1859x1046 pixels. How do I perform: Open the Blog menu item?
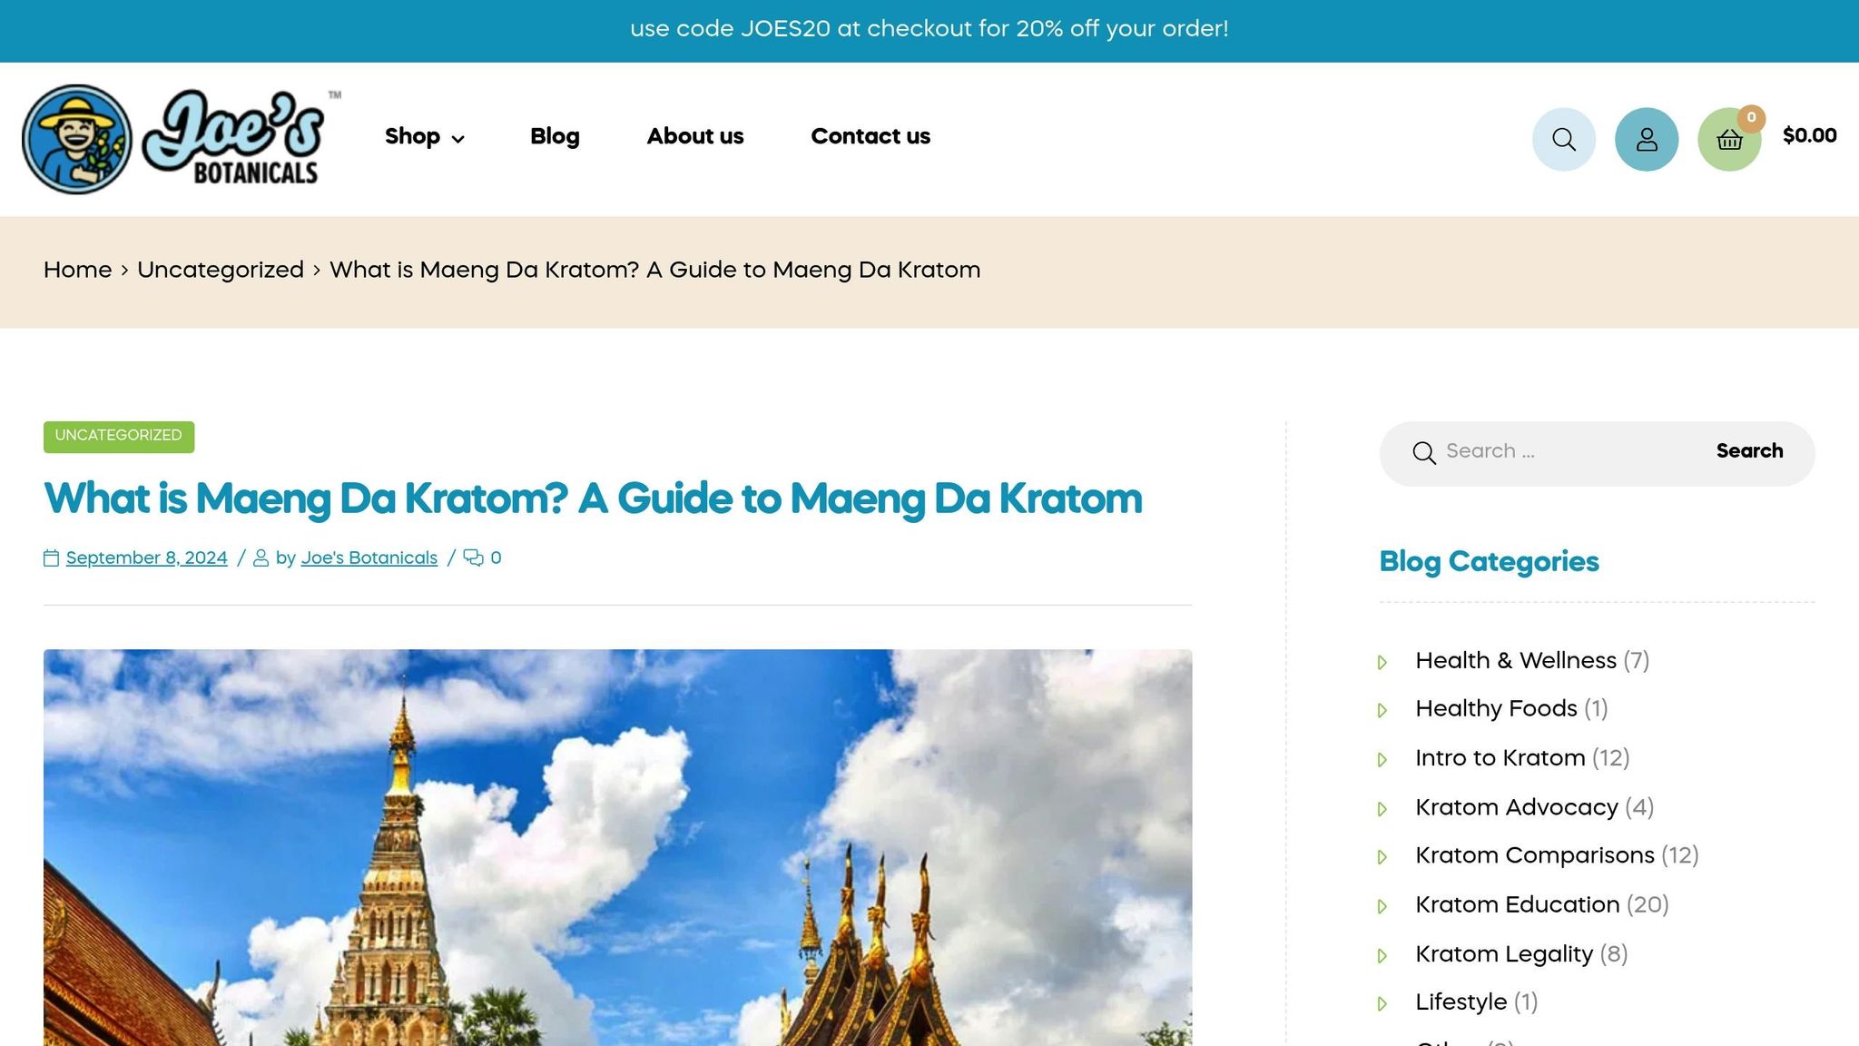[x=554, y=136]
